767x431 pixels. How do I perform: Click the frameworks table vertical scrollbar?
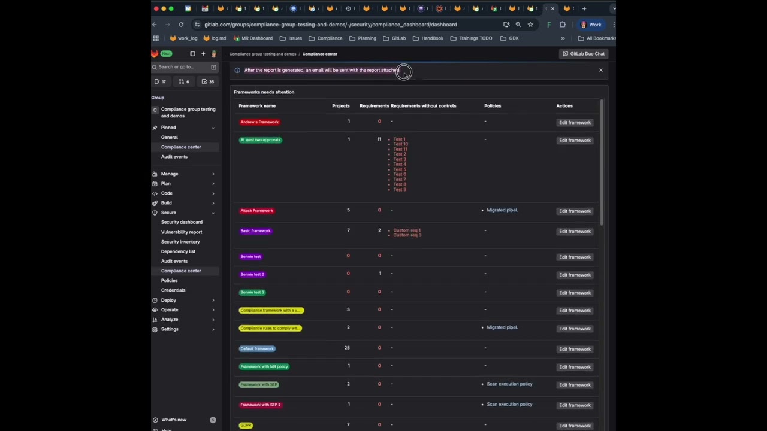click(601, 163)
